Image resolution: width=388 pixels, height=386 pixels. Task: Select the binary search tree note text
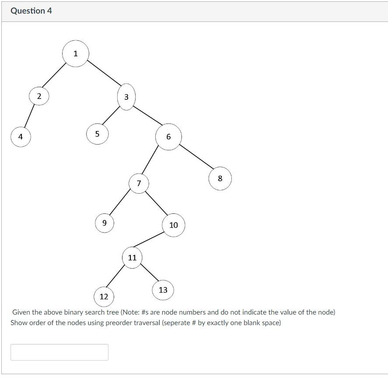tap(173, 312)
